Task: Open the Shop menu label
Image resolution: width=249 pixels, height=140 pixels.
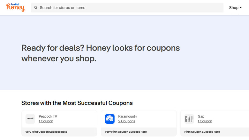Action: 234,8
